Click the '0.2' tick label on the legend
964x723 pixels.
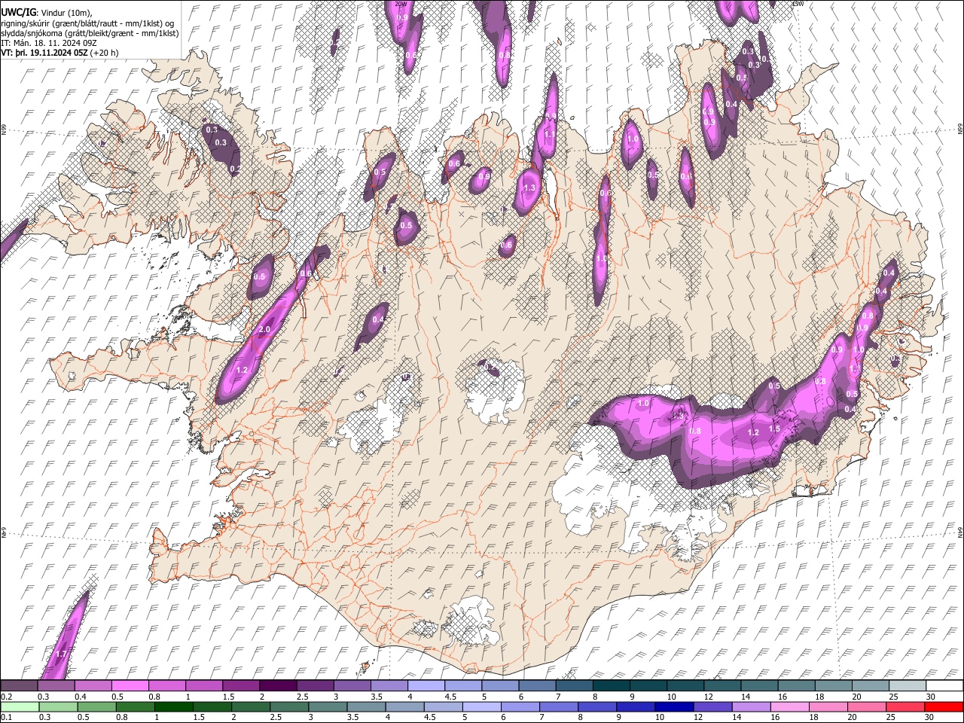click(5, 697)
